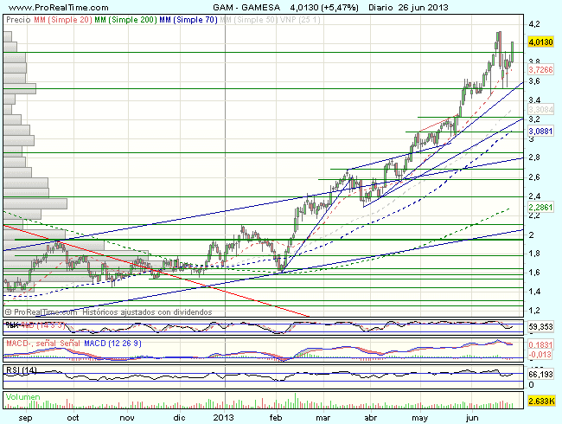Select the RSI (14) panel label
Viewport: 562px width, 424px height.
pyautogui.click(x=21, y=369)
